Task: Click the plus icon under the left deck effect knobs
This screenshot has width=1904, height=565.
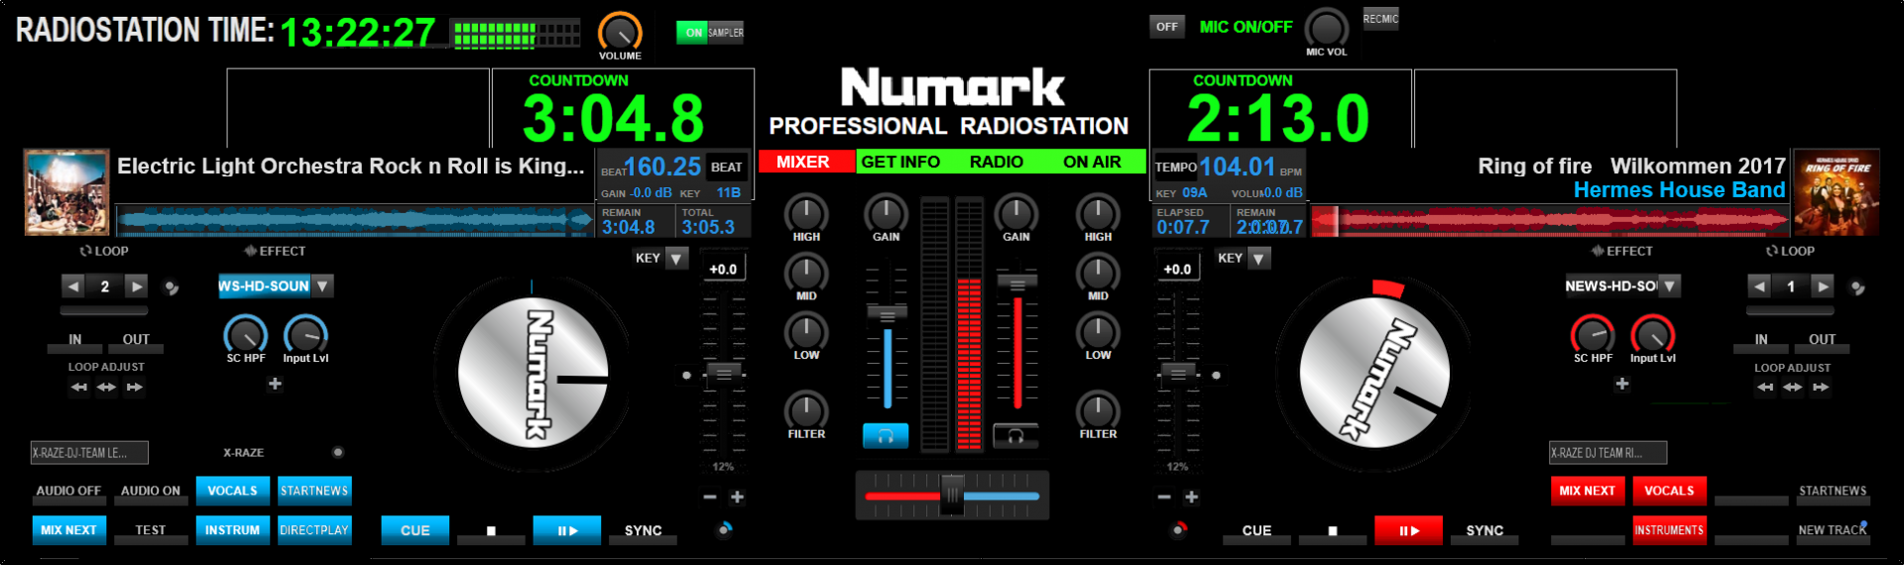Action: (x=275, y=384)
